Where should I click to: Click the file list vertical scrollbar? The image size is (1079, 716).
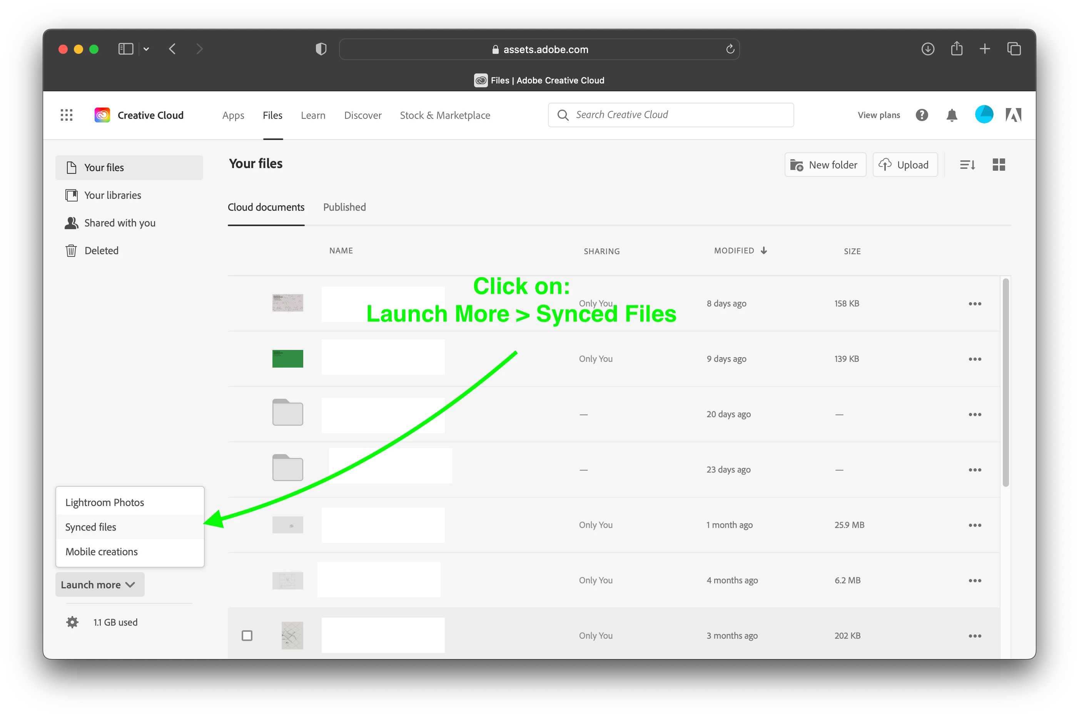(1006, 383)
